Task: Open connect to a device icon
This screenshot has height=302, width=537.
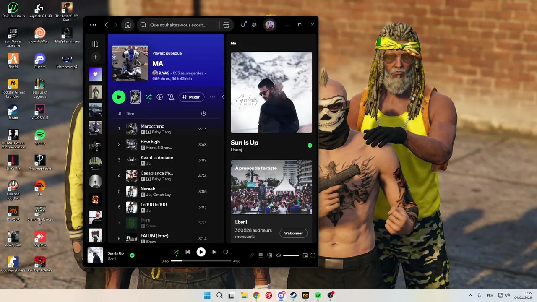Action: point(270,255)
